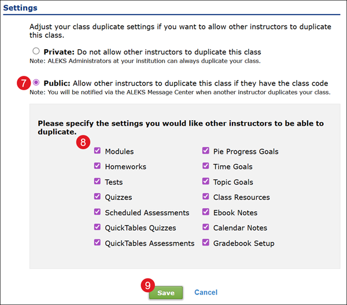This screenshot has height=305, width=347.
Task: Click the red step 9 marker
Action: (x=147, y=285)
